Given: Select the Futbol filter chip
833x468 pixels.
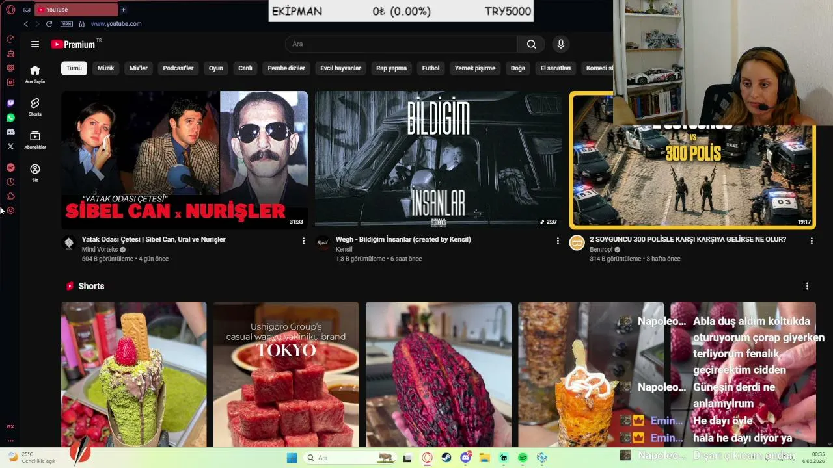Looking at the screenshot, I should click(x=431, y=68).
